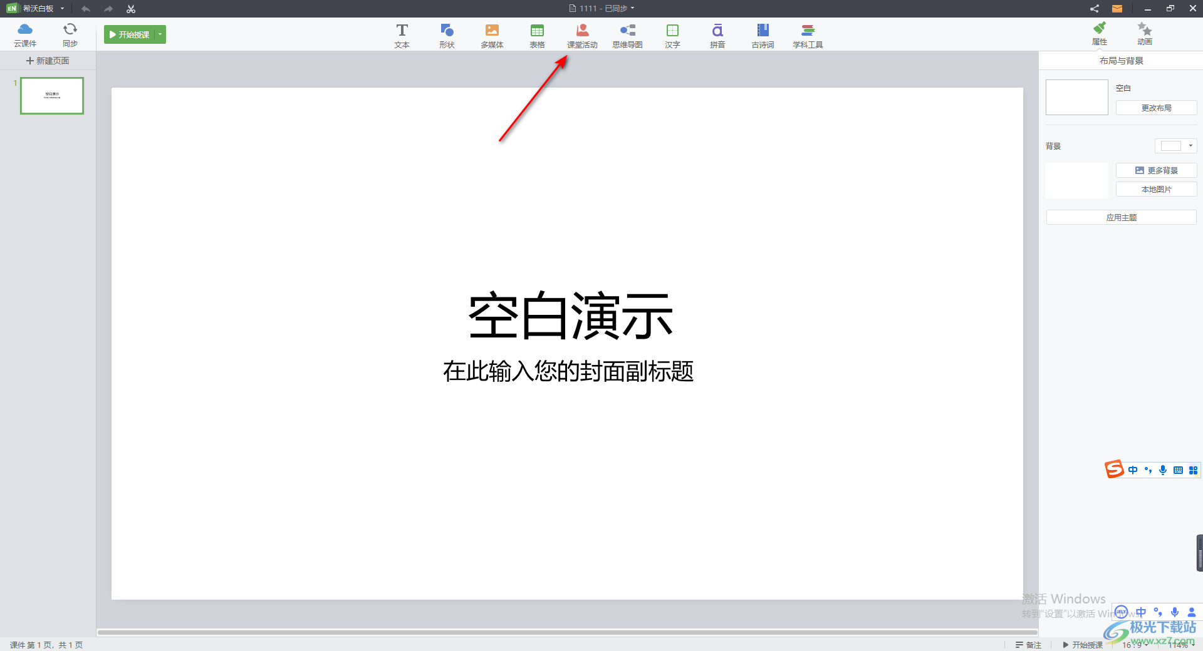Open the 云课件 cloud courseware
The width and height of the screenshot is (1203, 651).
coord(25,35)
